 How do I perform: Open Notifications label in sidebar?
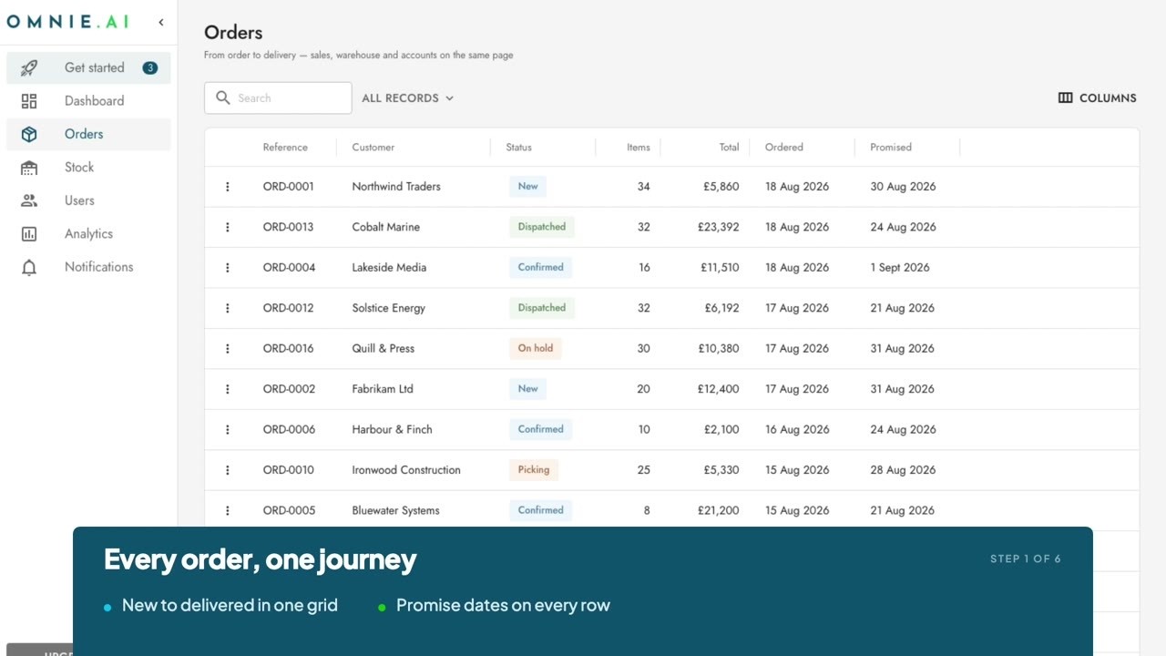(x=99, y=267)
